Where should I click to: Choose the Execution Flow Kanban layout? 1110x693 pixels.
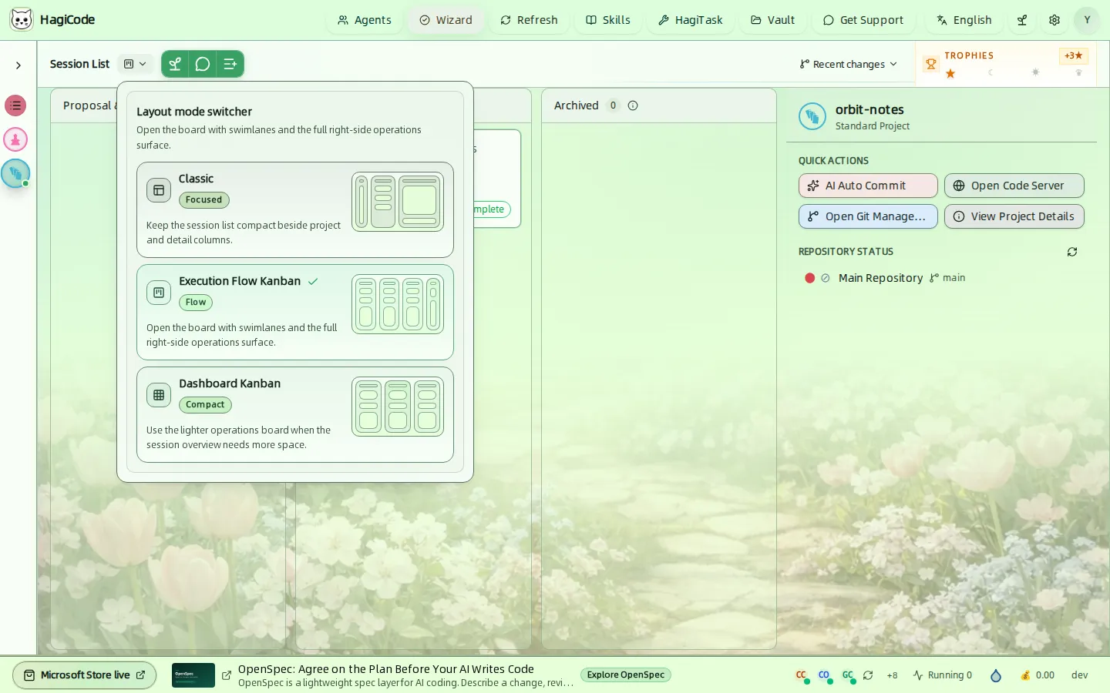[x=295, y=312]
